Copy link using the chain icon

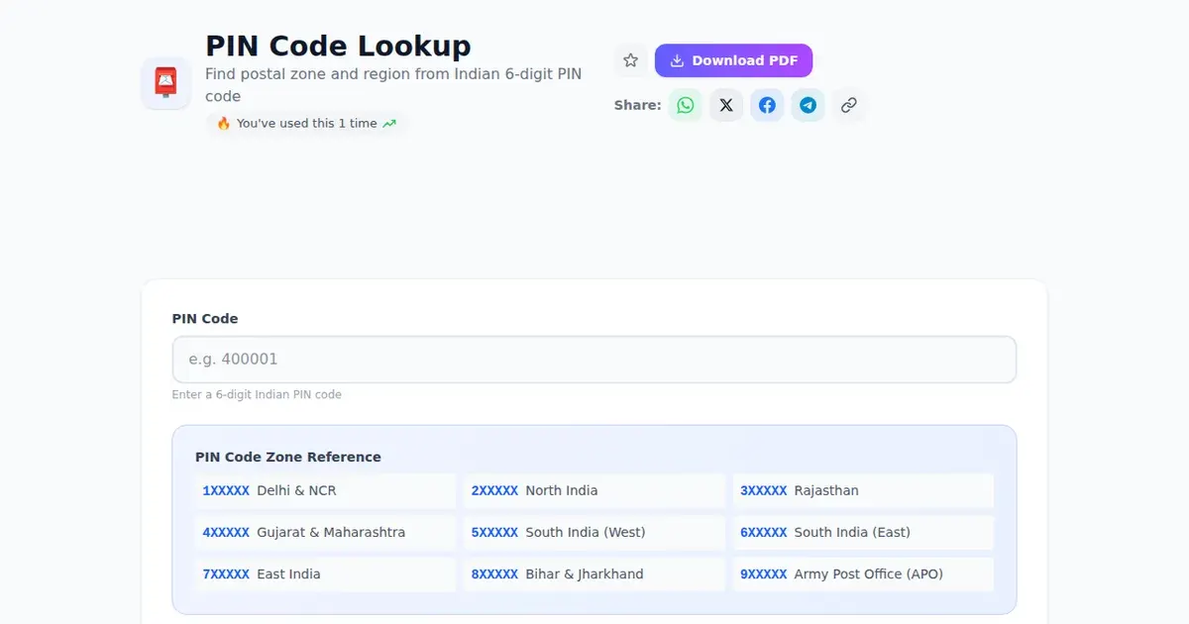[x=848, y=105]
